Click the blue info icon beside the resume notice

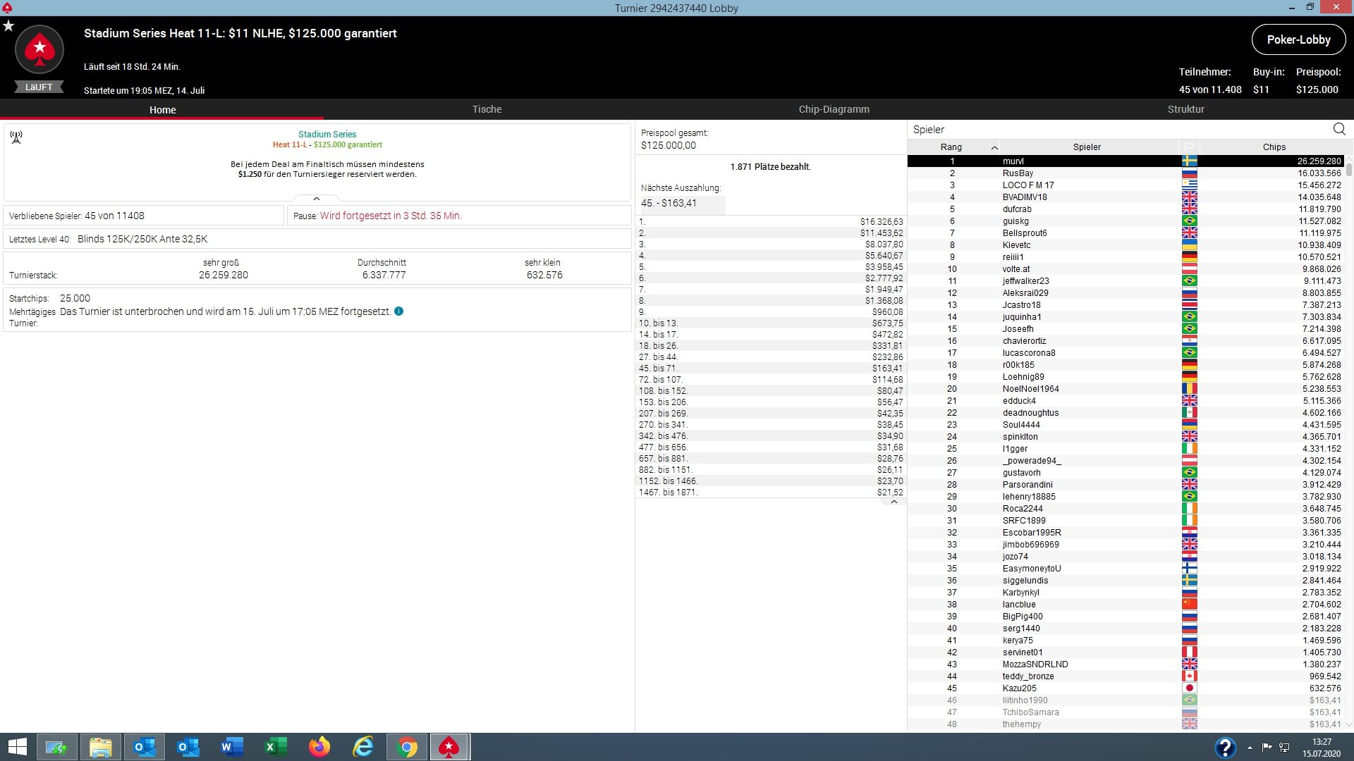(399, 311)
